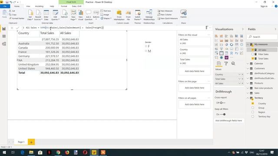This screenshot has width=278, height=156.
Task: Open the Format paint roller tab
Action: 226,64
